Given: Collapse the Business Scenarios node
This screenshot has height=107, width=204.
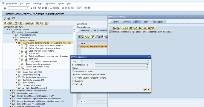Looking at the screenshot, I should click(x=8, y=29).
